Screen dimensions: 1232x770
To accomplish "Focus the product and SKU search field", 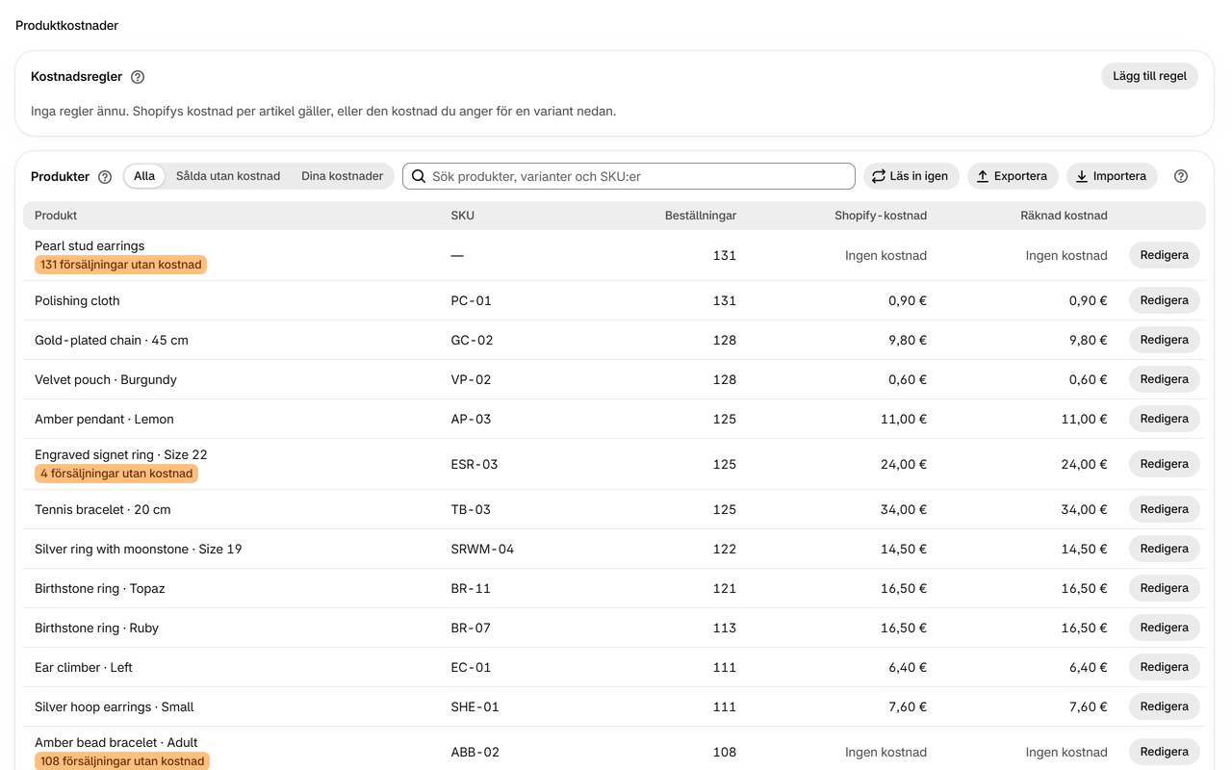I will (x=629, y=176).
